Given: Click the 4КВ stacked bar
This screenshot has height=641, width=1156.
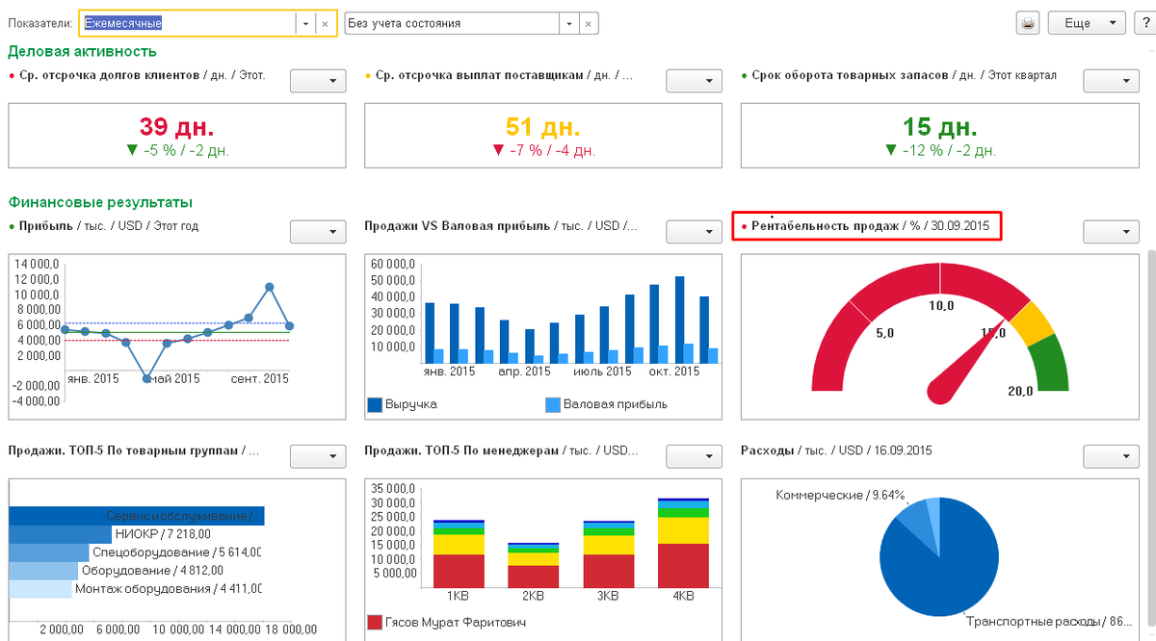Looking at the screenshot, I should pyautogui.click(x=683, y=543).
